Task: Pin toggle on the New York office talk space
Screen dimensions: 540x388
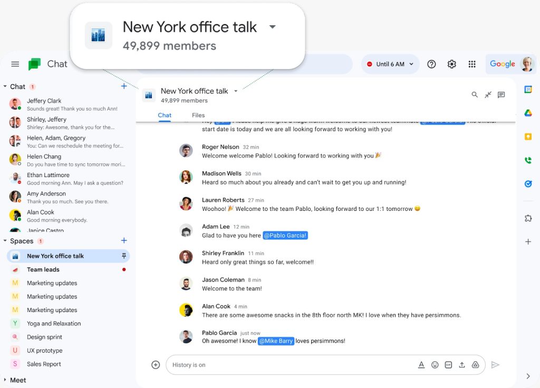Action: (125, 256)
